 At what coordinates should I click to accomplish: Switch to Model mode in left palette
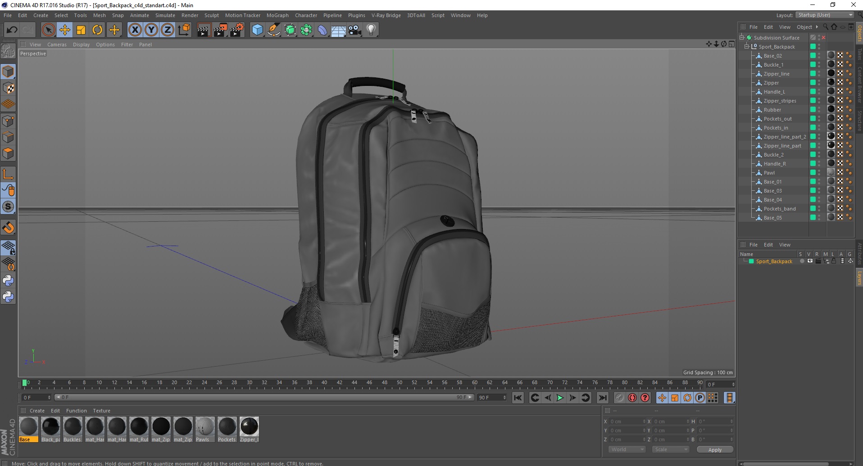pyautogui.click(x=8, y=72)
